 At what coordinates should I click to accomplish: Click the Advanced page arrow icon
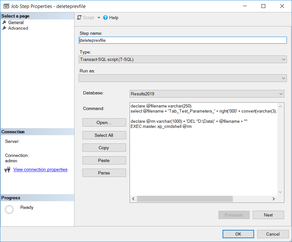click(x=4, y=28)
